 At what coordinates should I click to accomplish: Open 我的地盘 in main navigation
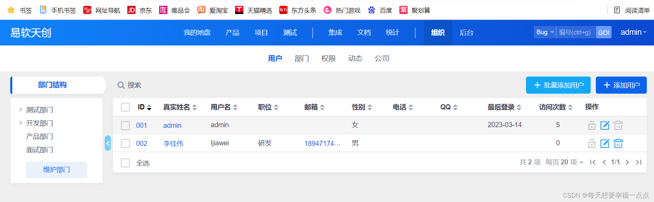(x=197, y=32)
